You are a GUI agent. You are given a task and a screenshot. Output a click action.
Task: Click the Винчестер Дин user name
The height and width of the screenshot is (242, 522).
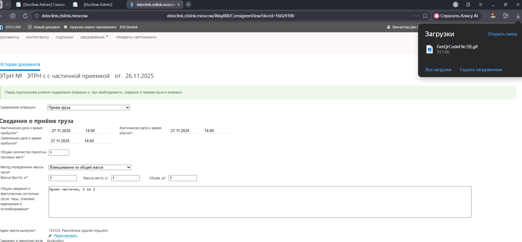pyautogui.click(x=404, y=27)
